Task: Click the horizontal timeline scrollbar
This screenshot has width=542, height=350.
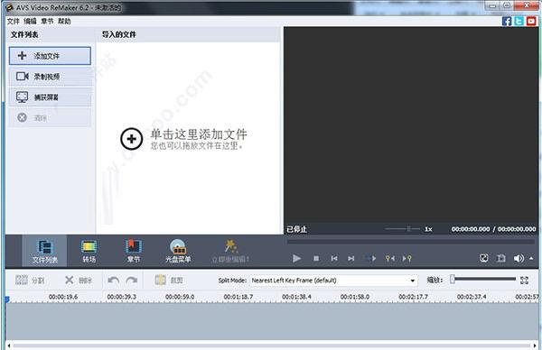Action: (272, 345)
